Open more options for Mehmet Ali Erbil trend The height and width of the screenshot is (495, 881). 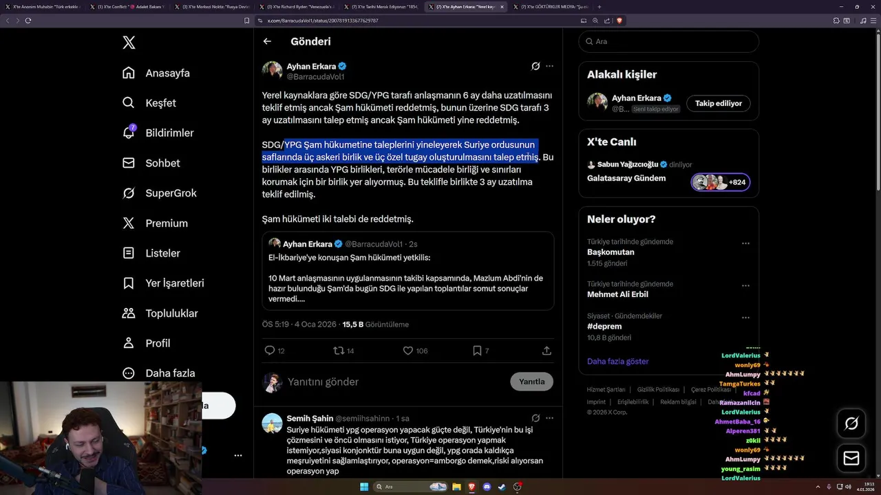(745, 285)
